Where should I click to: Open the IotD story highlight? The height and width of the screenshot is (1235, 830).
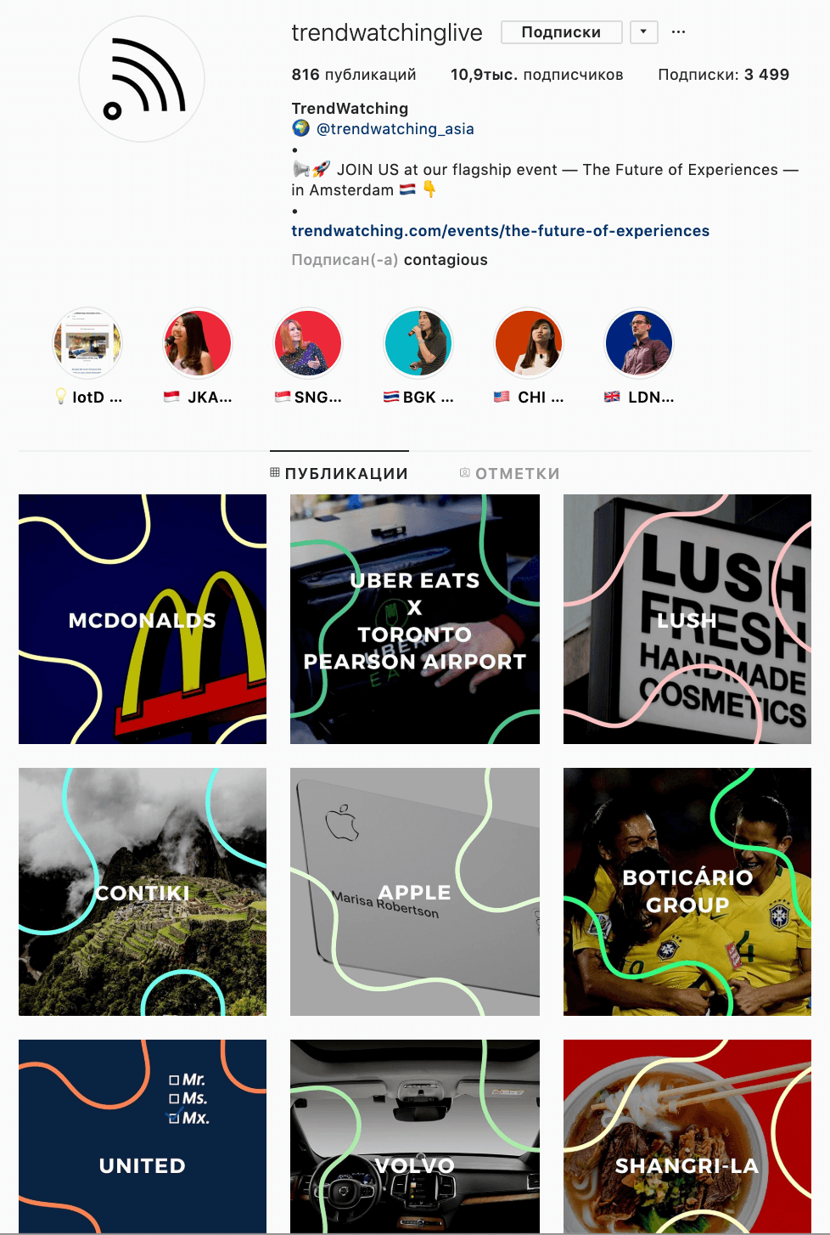87,343
